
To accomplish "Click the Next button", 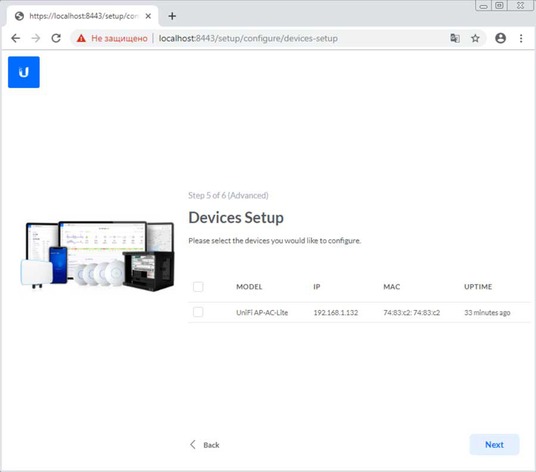I will (494, 445).
